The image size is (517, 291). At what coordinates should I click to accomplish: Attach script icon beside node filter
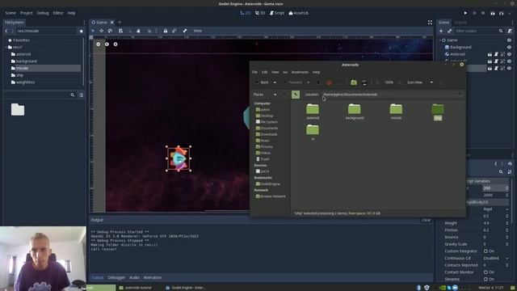[510, 31]
